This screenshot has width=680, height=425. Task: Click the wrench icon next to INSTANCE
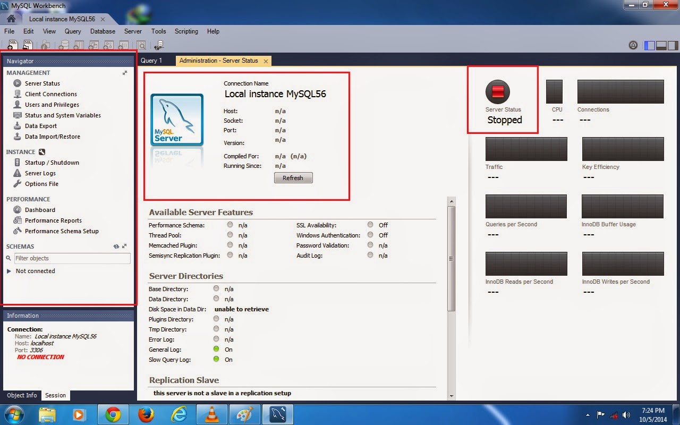[x=42, y=152]
